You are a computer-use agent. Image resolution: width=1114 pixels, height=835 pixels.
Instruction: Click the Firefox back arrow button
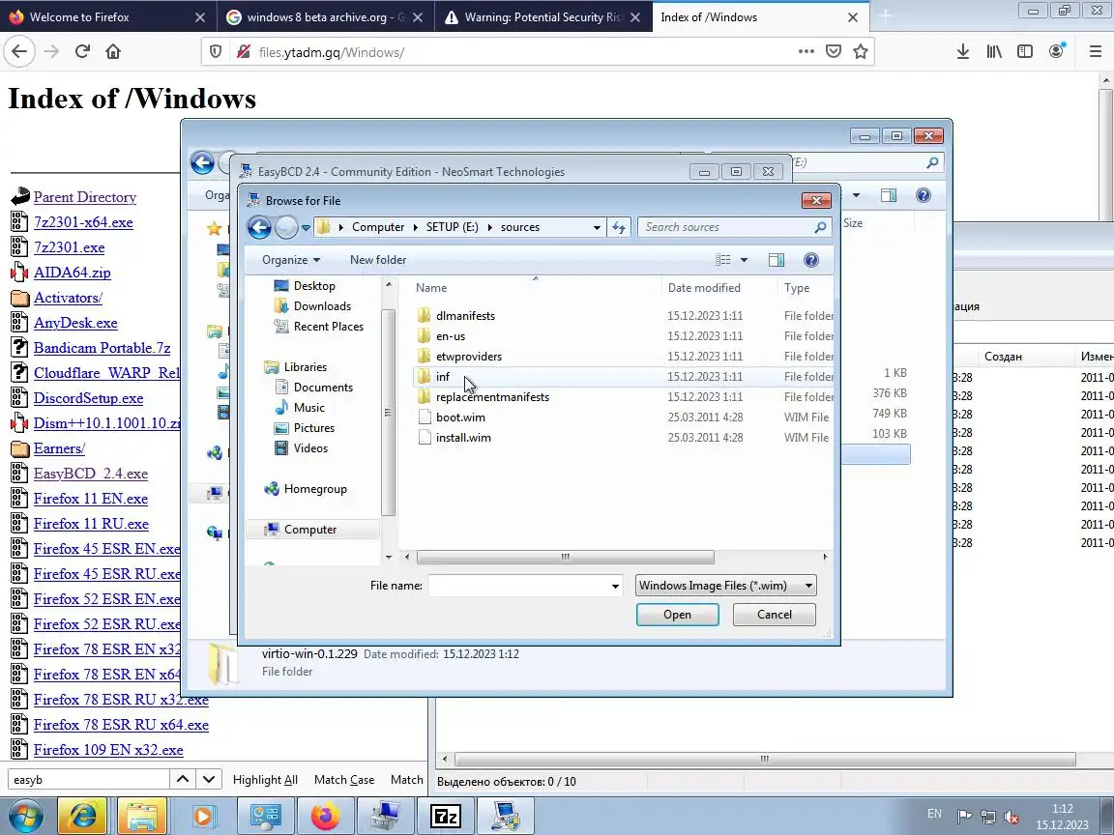coord(19,52)
